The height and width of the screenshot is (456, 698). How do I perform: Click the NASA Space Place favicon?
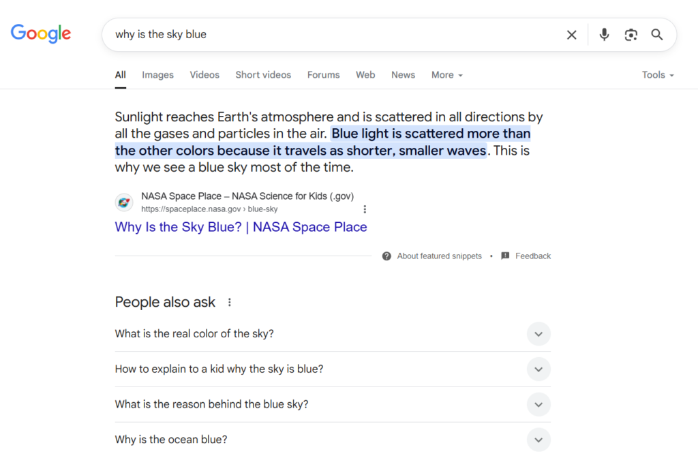(124, 202)
